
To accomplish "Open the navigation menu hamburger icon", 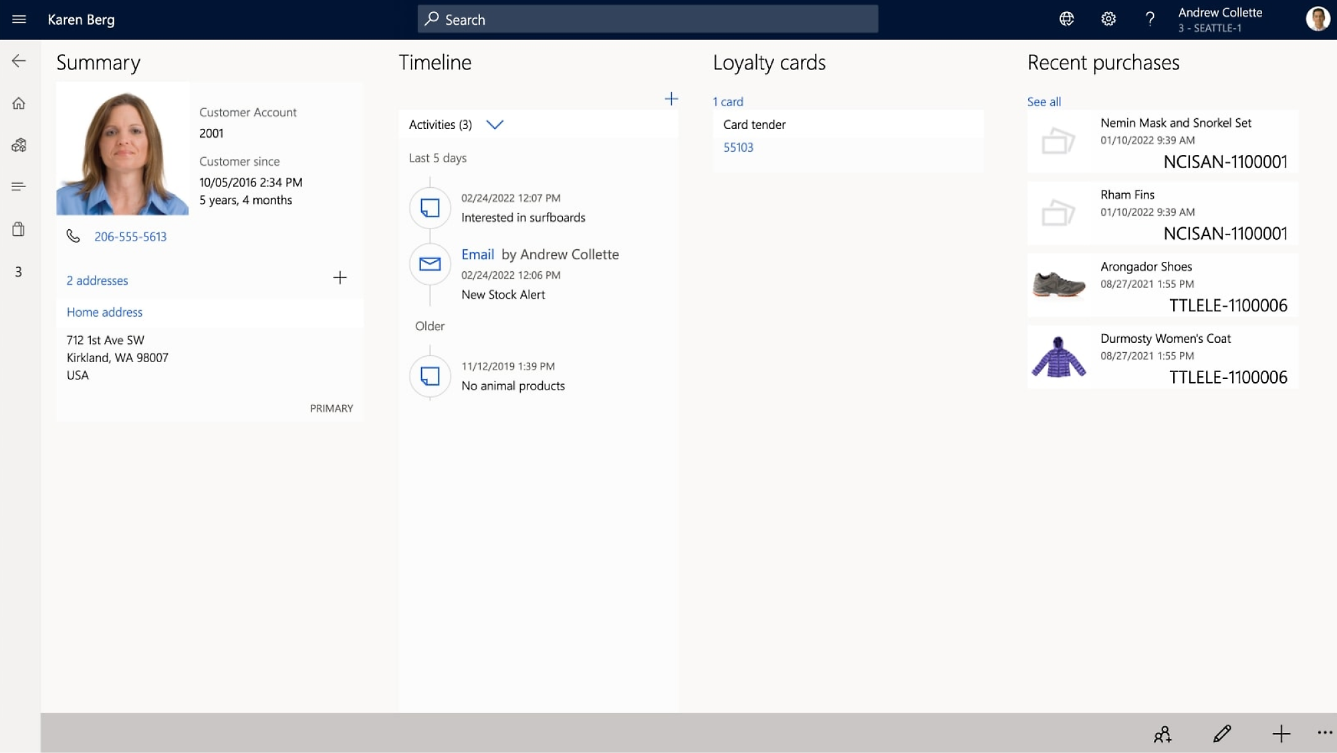I will click(19, 18).
